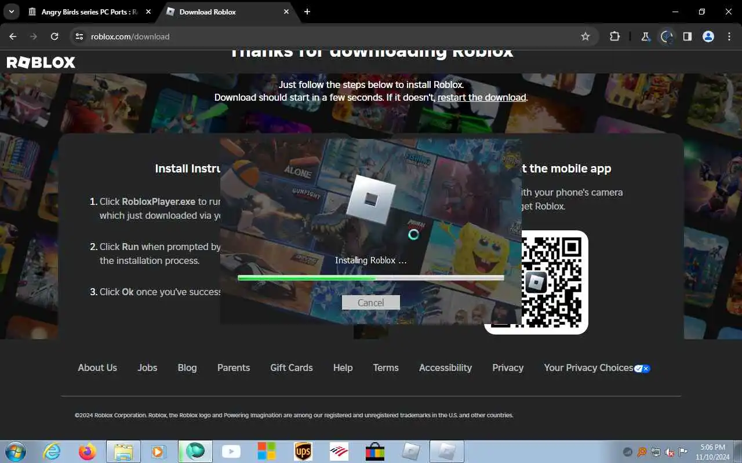Click the Roblox logo in page header
Image resolution: width=742 pixels, height=463 pixels.
[x=41, y=63]
